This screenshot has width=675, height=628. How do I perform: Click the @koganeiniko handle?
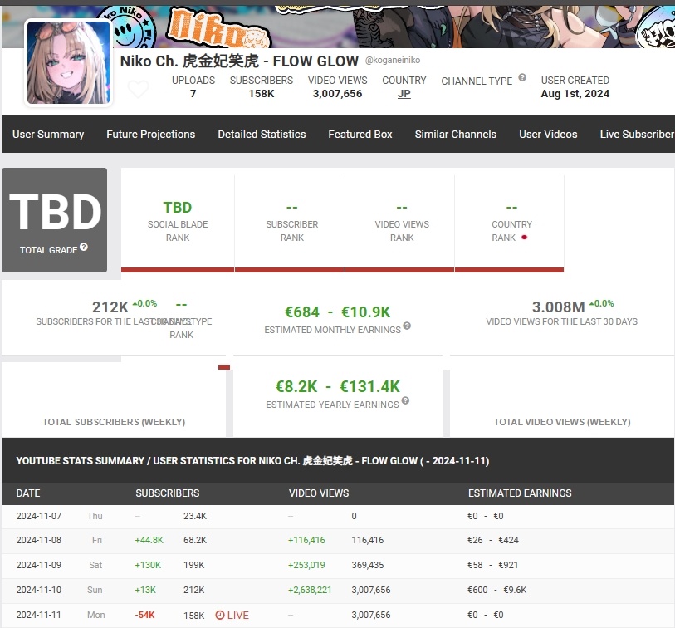pyautogui.click(x=393, y=60)
